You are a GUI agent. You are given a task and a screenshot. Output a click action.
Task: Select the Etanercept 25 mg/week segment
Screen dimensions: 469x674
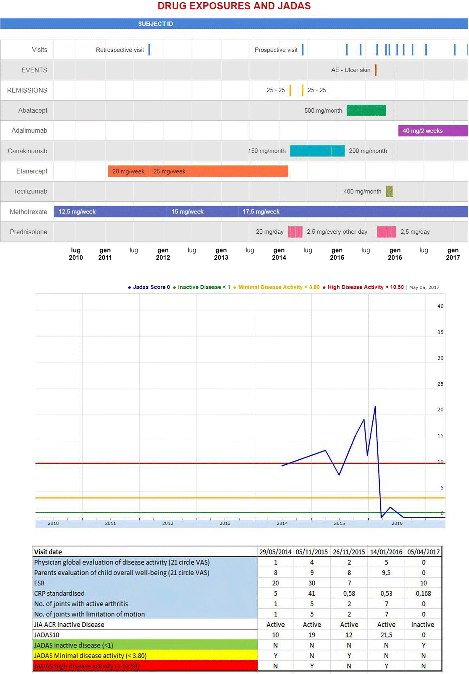[x=218, y=171]
